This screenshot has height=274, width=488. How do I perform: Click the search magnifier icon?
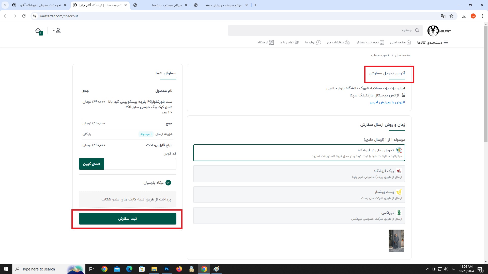pos(417,30)
